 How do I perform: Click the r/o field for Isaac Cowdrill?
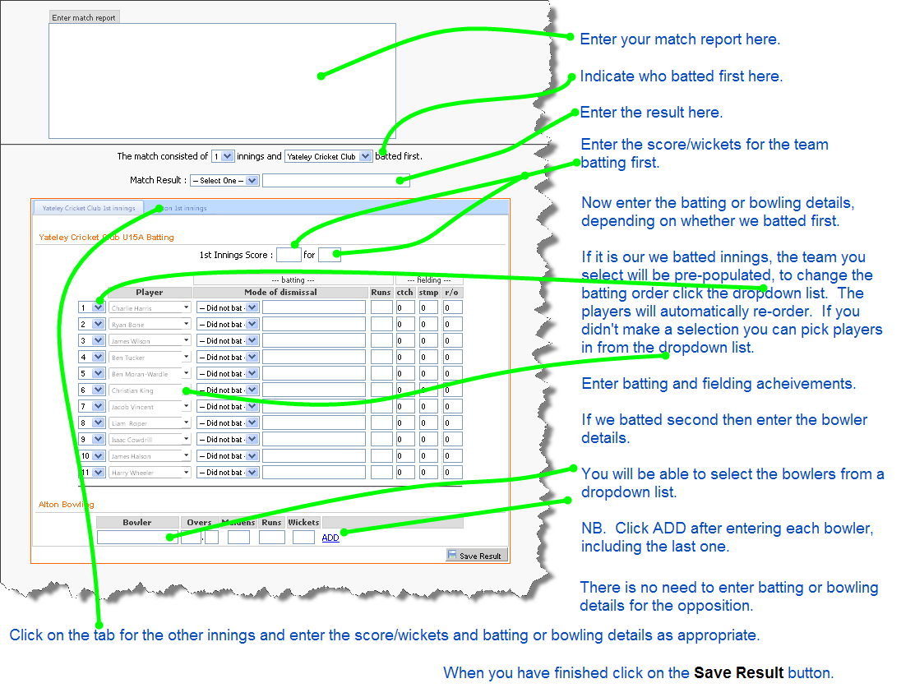point(452,439)
